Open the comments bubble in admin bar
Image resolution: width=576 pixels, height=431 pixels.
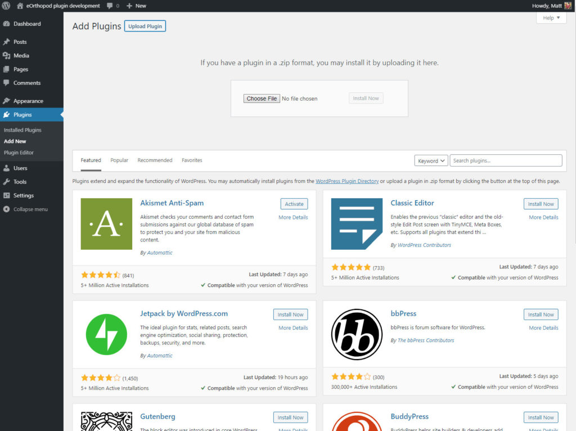click(x=110, y=6)
